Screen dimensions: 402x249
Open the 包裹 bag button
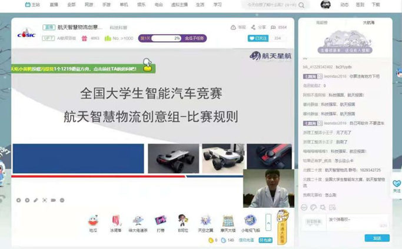point(265,240)
